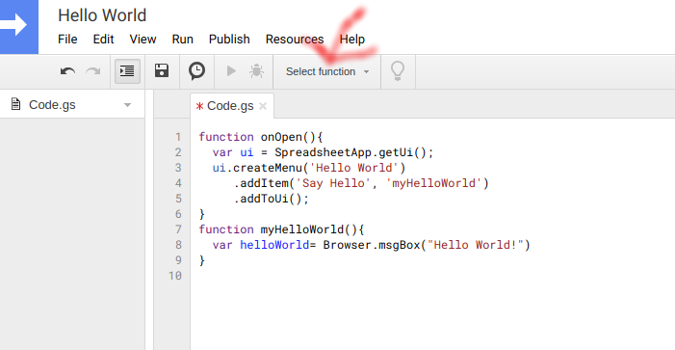Open the Run menu
Image resolution: width=675 pixels, height=350 pixels.
(x=183, y=40)
